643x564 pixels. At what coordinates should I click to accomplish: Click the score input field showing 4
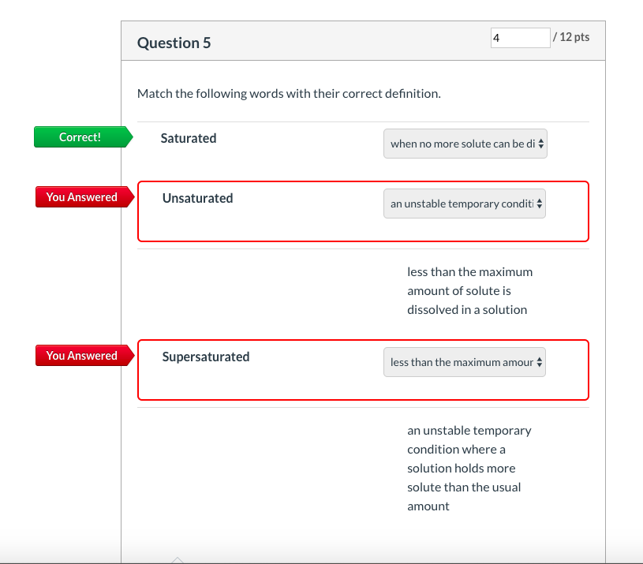coord(520,38)
